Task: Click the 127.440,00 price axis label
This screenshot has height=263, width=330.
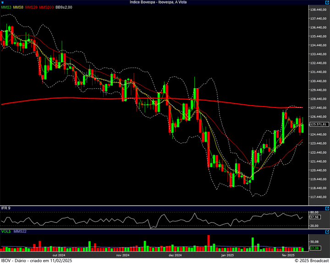Action: click(x=319, y=108)
